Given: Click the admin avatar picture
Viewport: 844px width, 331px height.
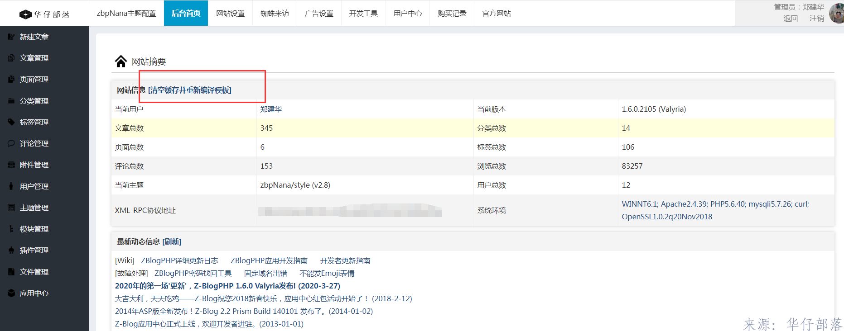Looking at the screenshot, I should coord(837,13).
